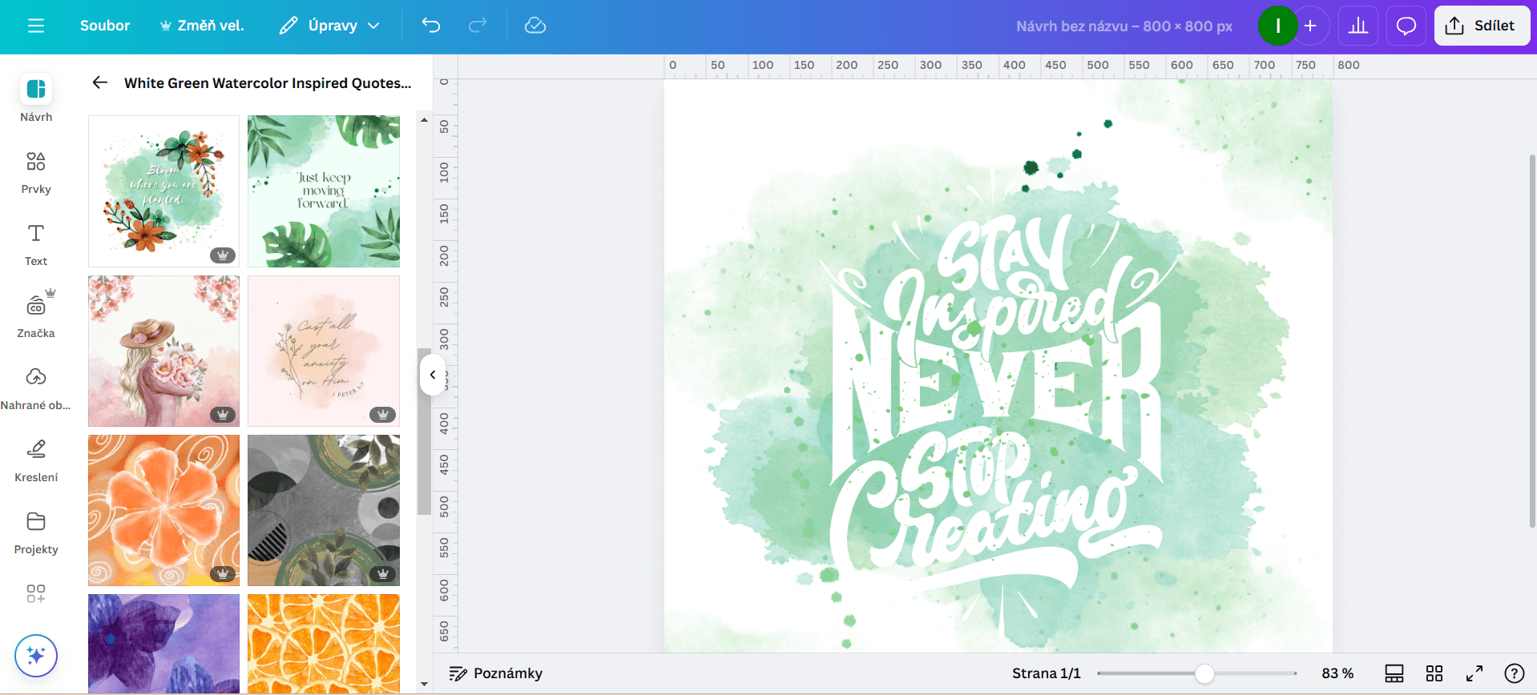Check cloud save status icon

(x=535, y=26)
